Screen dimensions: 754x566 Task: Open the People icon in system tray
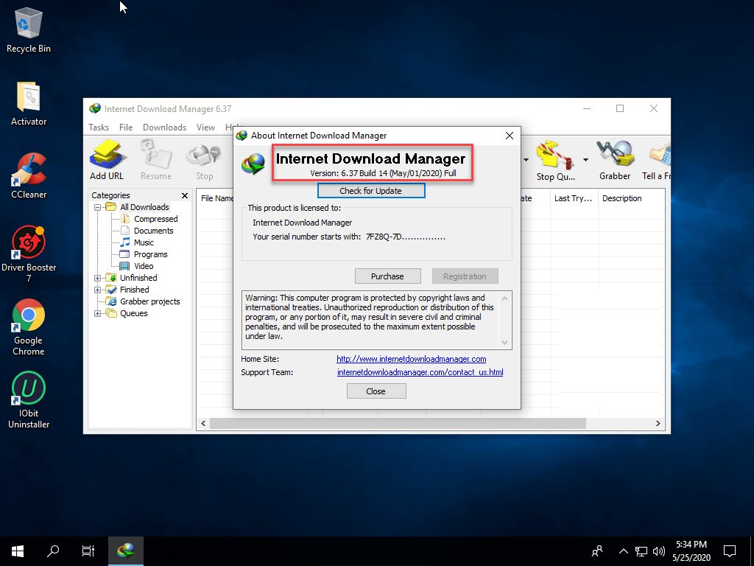597,551
